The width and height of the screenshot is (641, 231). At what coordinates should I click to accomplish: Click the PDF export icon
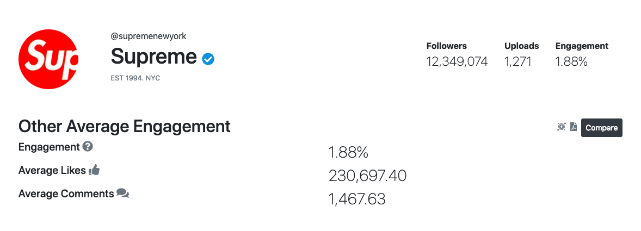point(574,127)
